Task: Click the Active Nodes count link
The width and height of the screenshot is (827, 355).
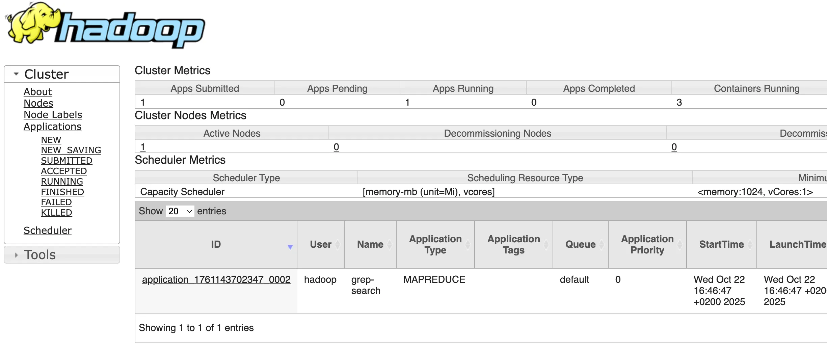Action: [x=143, y=147]
